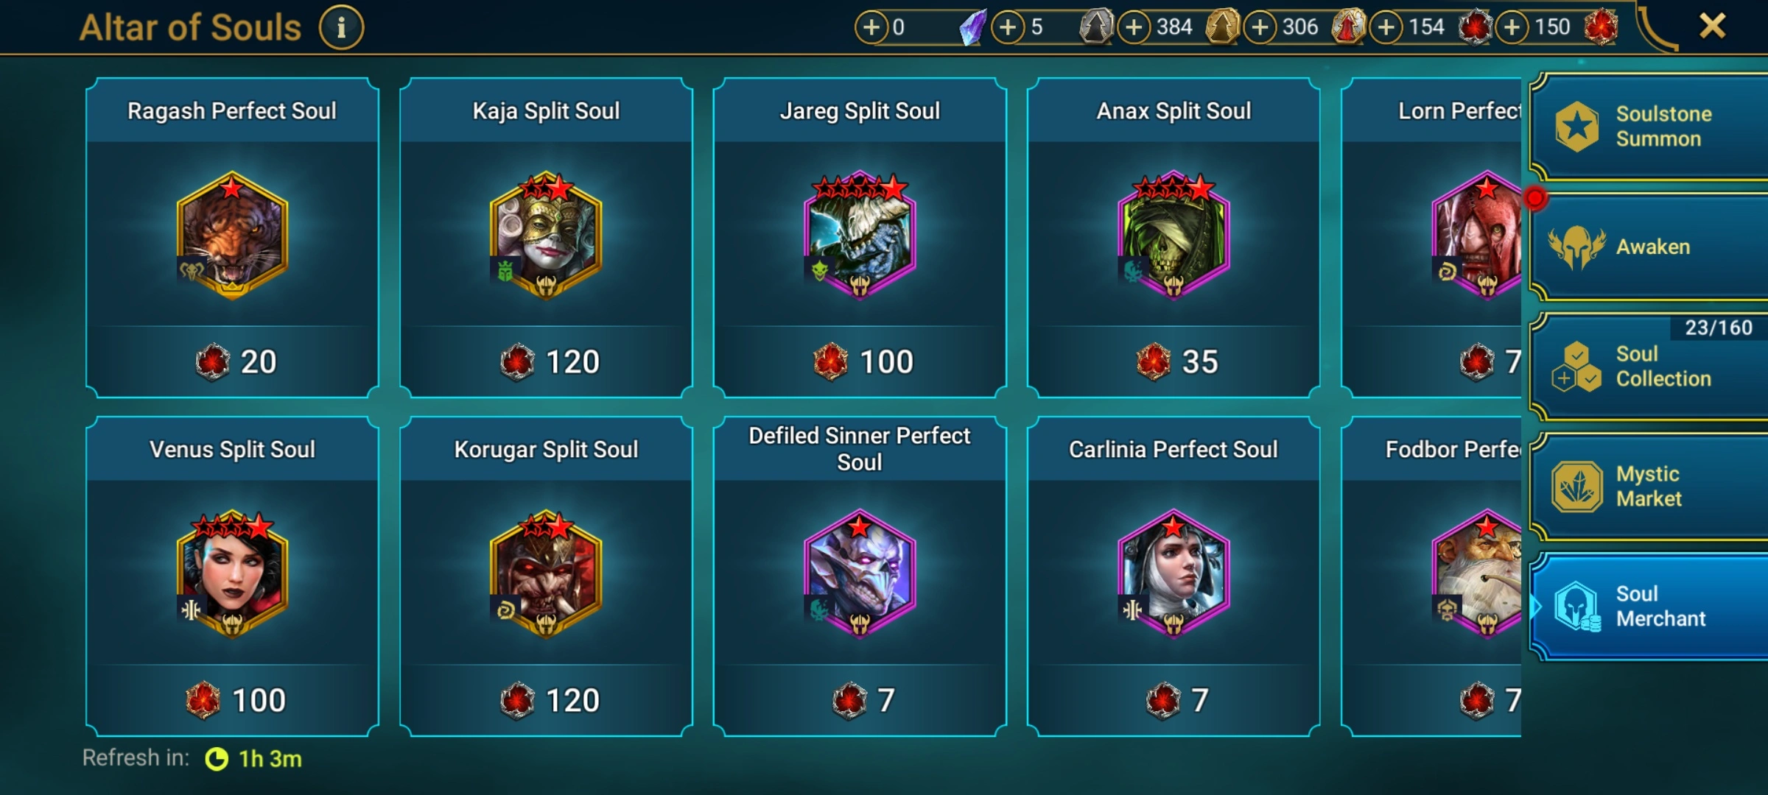Click the plus beside the 150 currency
The width and height of the screenshot is (1768, 795).
tap(1512, 27)
